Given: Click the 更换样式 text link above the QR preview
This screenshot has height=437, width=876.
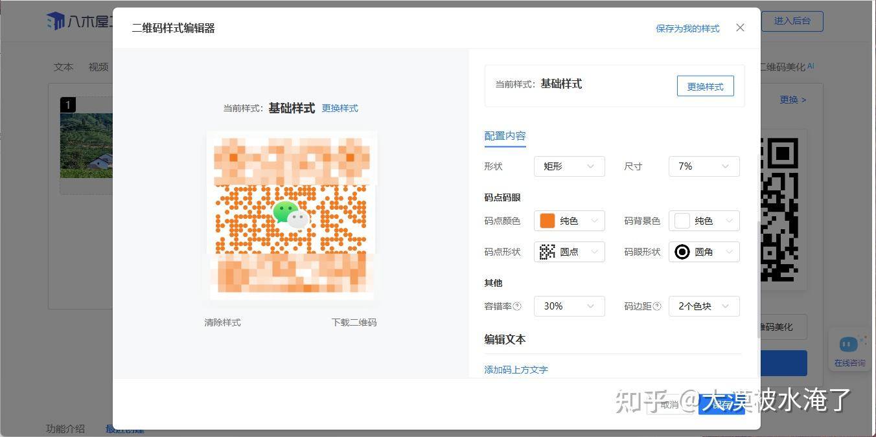Looking at the screenshot, I should 340,108.
